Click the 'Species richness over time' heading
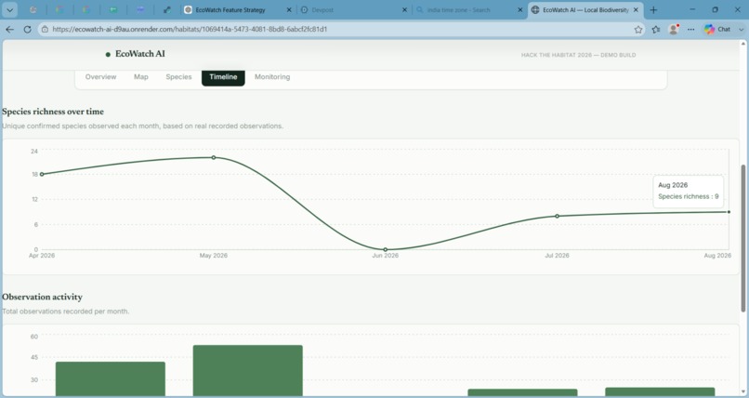Image resolution: width=749 pixels, height=398 pixels. [53, 112]
